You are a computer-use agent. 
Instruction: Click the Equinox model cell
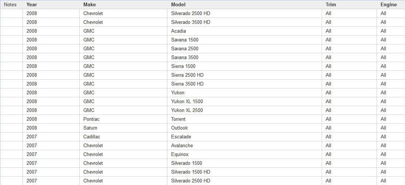click(180, 155)
